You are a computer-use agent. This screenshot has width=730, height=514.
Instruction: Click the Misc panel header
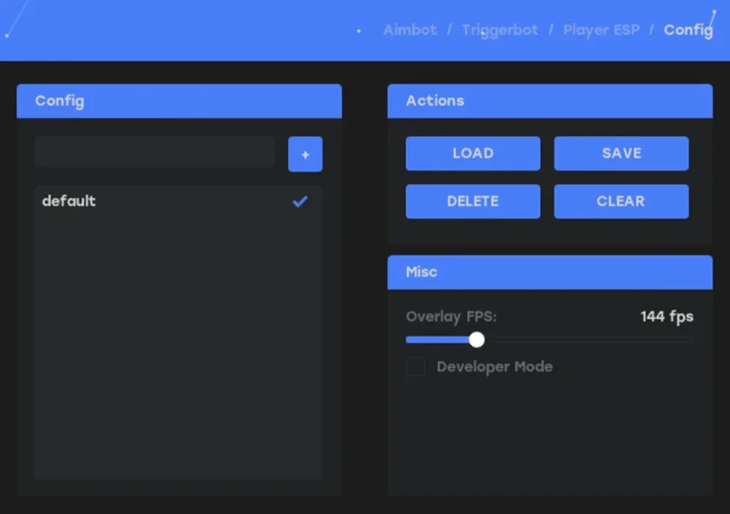[x=550, y=272]
